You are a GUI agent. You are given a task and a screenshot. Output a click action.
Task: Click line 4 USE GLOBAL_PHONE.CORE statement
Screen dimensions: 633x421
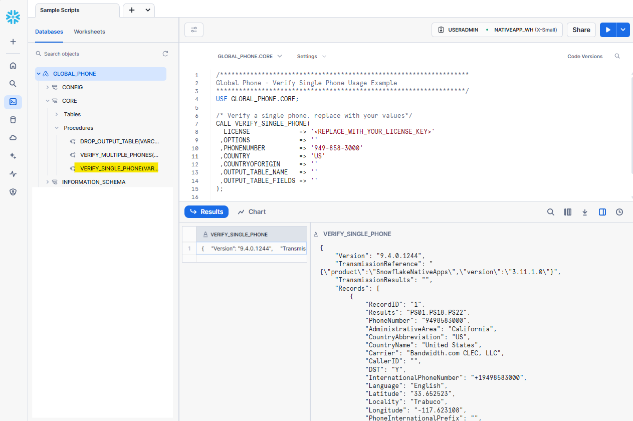coord(257,99)
